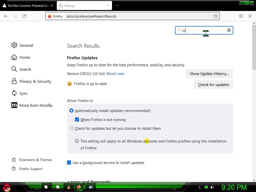Go back using the browser back arrow
The height and width of the screenshot is (192, 256).
click(x=6, y=16)
